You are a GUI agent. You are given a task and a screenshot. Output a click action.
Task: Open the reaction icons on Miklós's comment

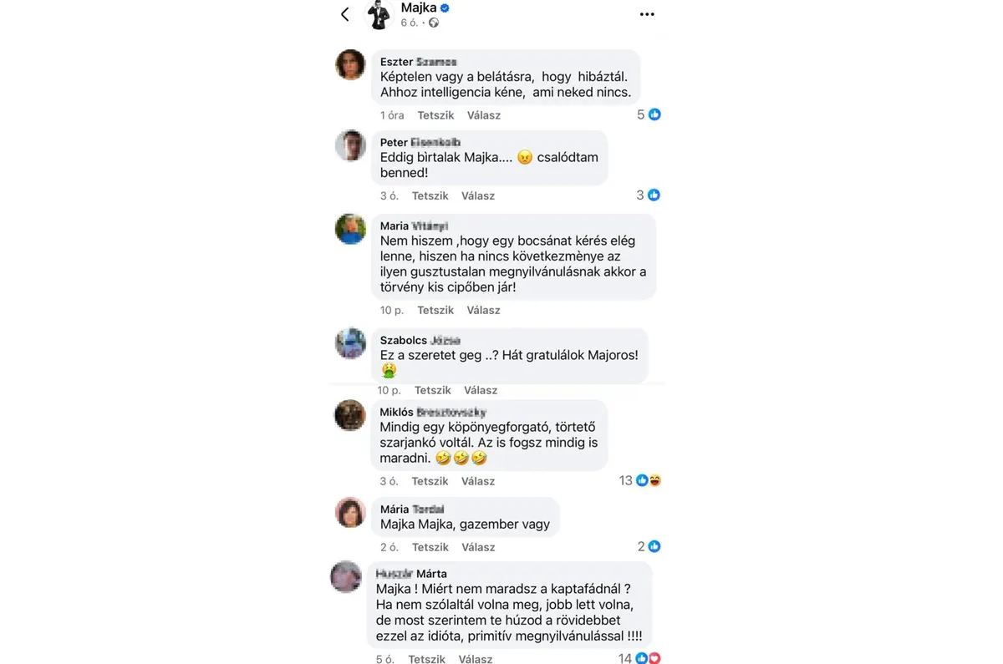click(x=648, y=480)
